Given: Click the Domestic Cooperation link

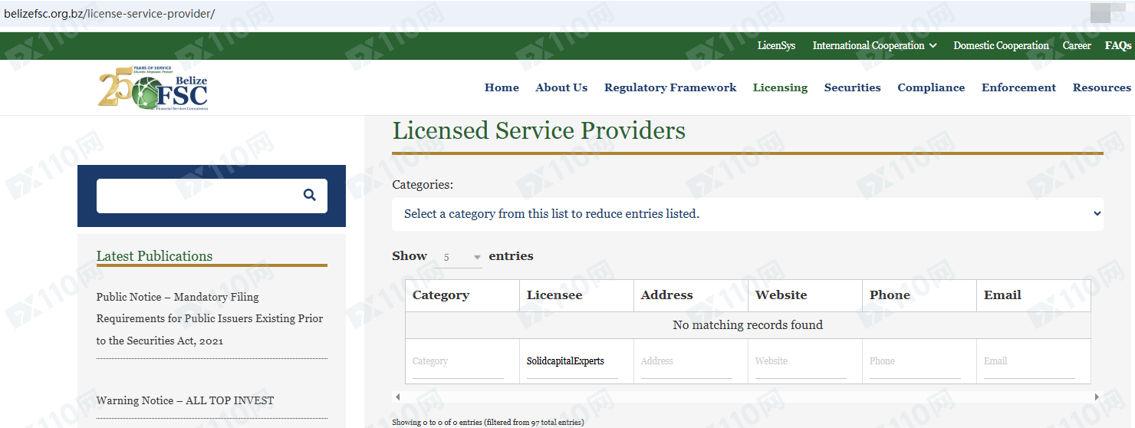Looking at the screenshot, I should [1001, 46].
